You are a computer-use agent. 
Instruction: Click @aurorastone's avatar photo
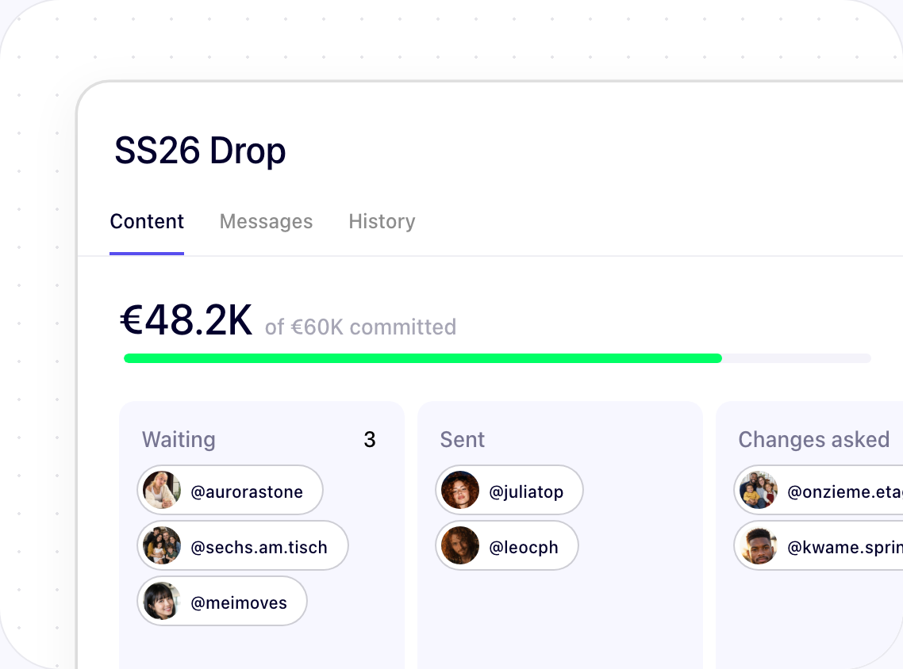tap(162, 490)
